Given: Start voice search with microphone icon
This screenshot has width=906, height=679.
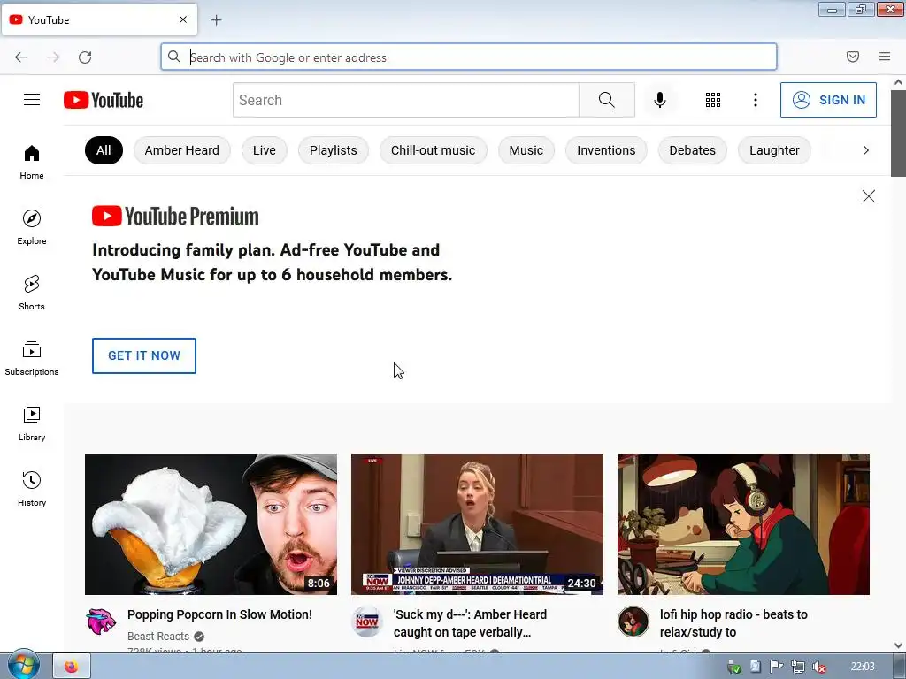Looking at the screenshot, I should (659, 100).
